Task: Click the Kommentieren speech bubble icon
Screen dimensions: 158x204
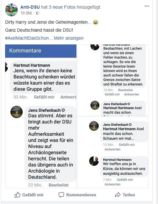Action: coord(61,195)
